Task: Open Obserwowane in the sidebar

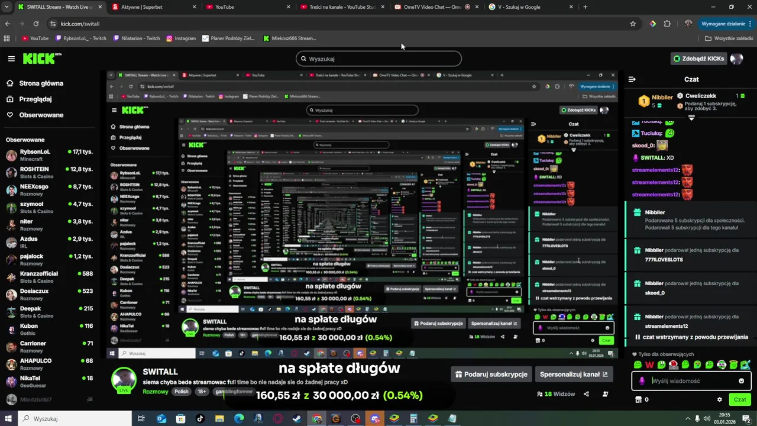Action: [x=35, y=115]
